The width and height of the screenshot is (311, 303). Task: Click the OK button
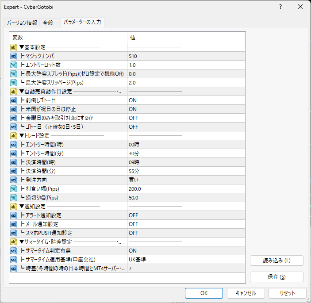point(203,293)
